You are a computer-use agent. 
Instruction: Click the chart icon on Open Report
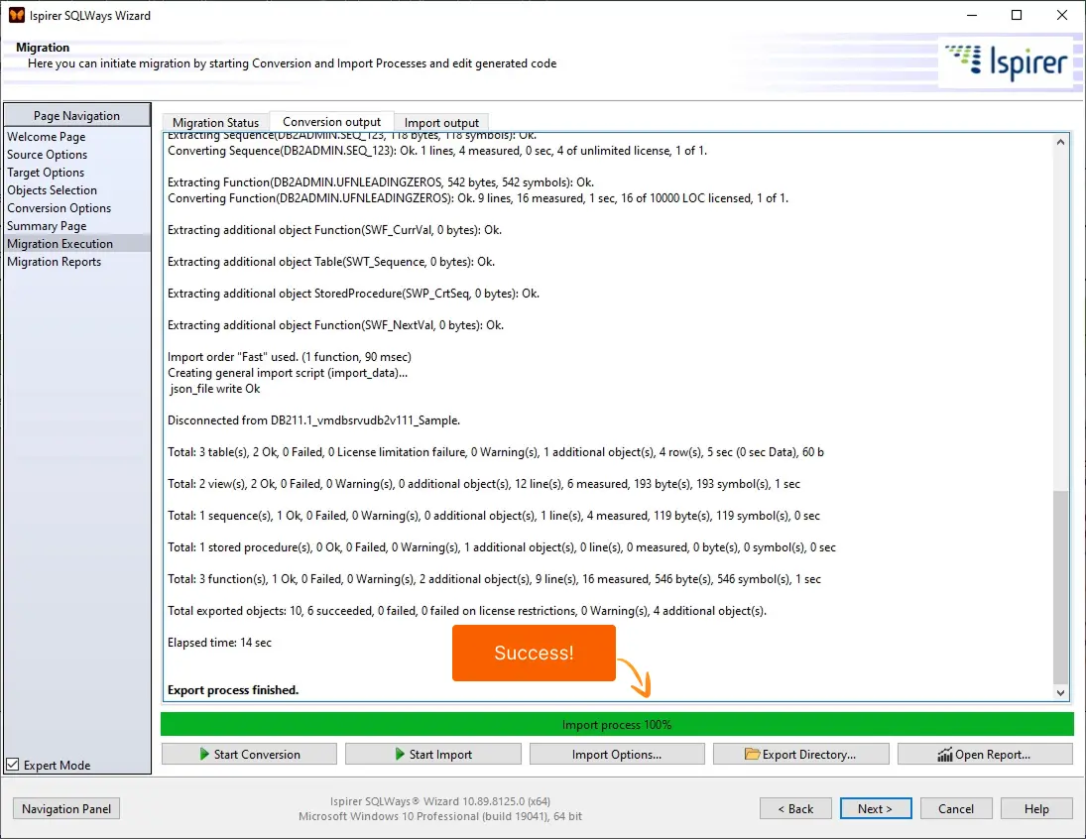coord(945,754)
